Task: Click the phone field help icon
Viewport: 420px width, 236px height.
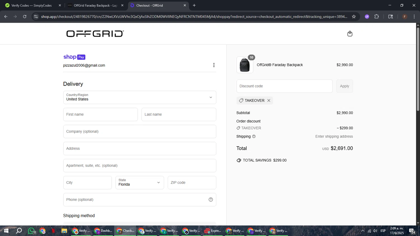Action: click(211, 200)
